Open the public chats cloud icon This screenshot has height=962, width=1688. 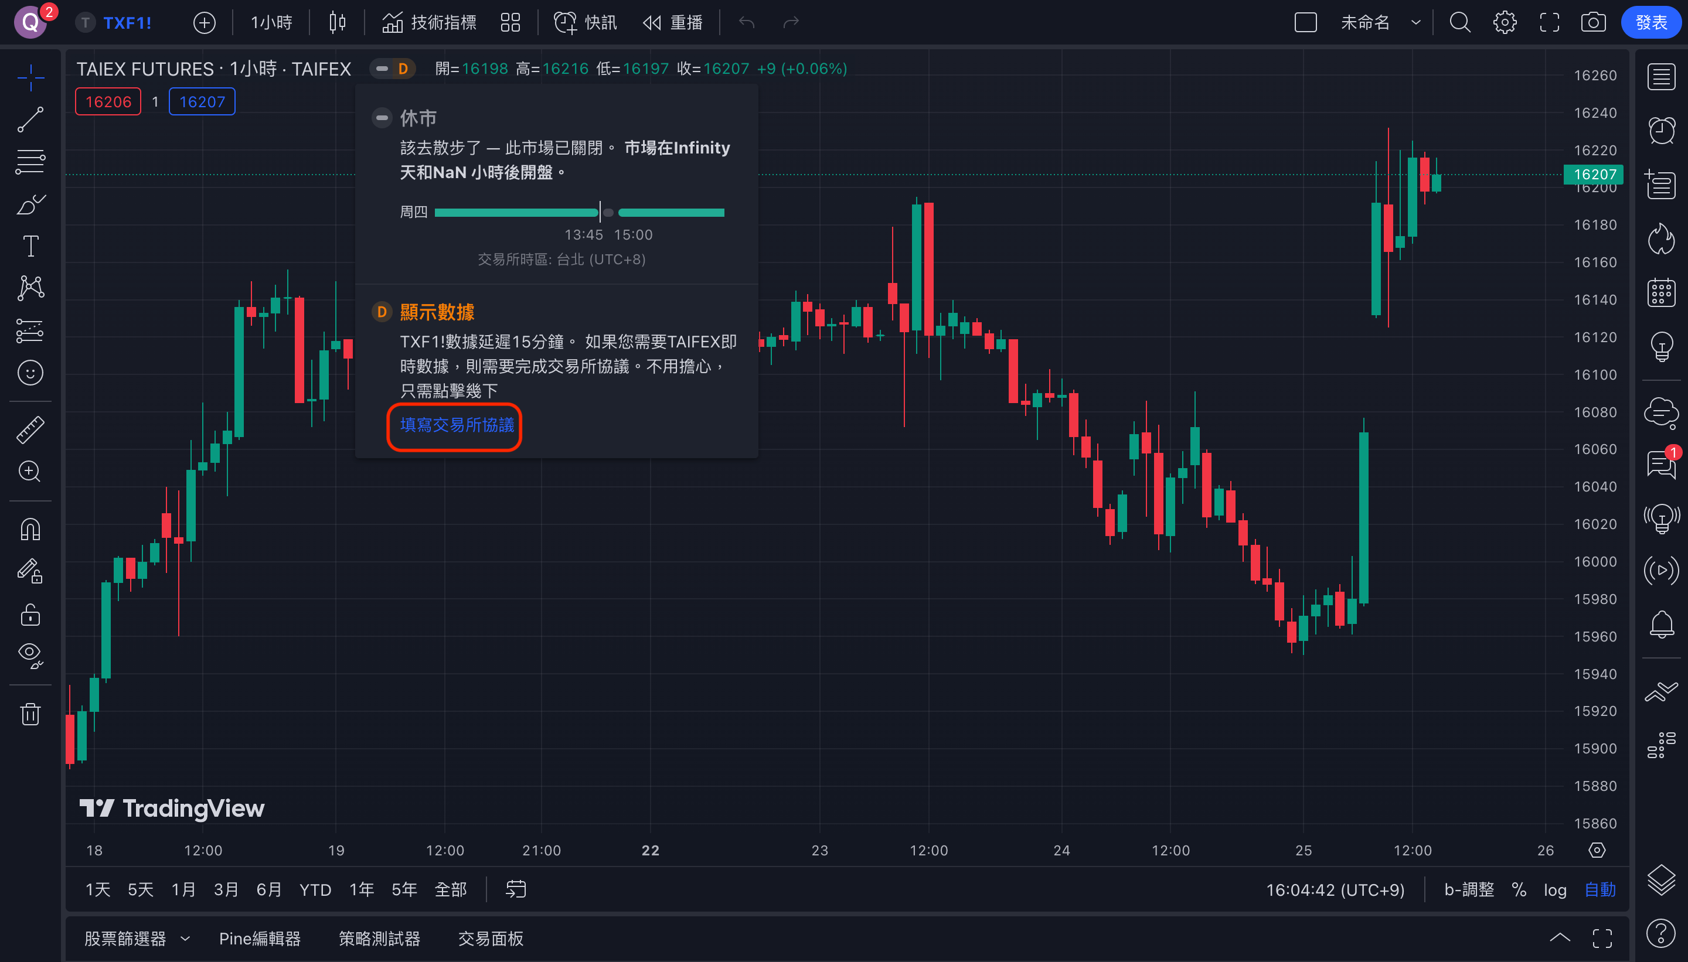(1661, 412)
